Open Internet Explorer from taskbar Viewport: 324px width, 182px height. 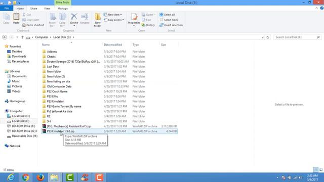click(x=11, y=177)
